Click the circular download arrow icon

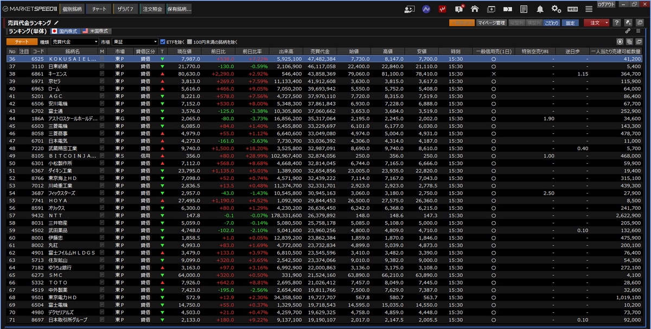click(620, 42)
